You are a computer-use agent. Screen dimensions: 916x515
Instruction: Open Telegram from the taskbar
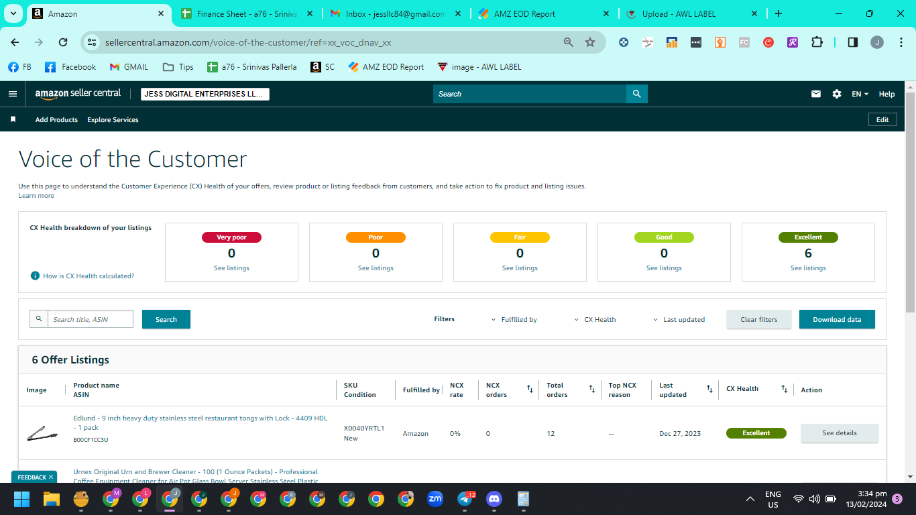click(465, 499)
